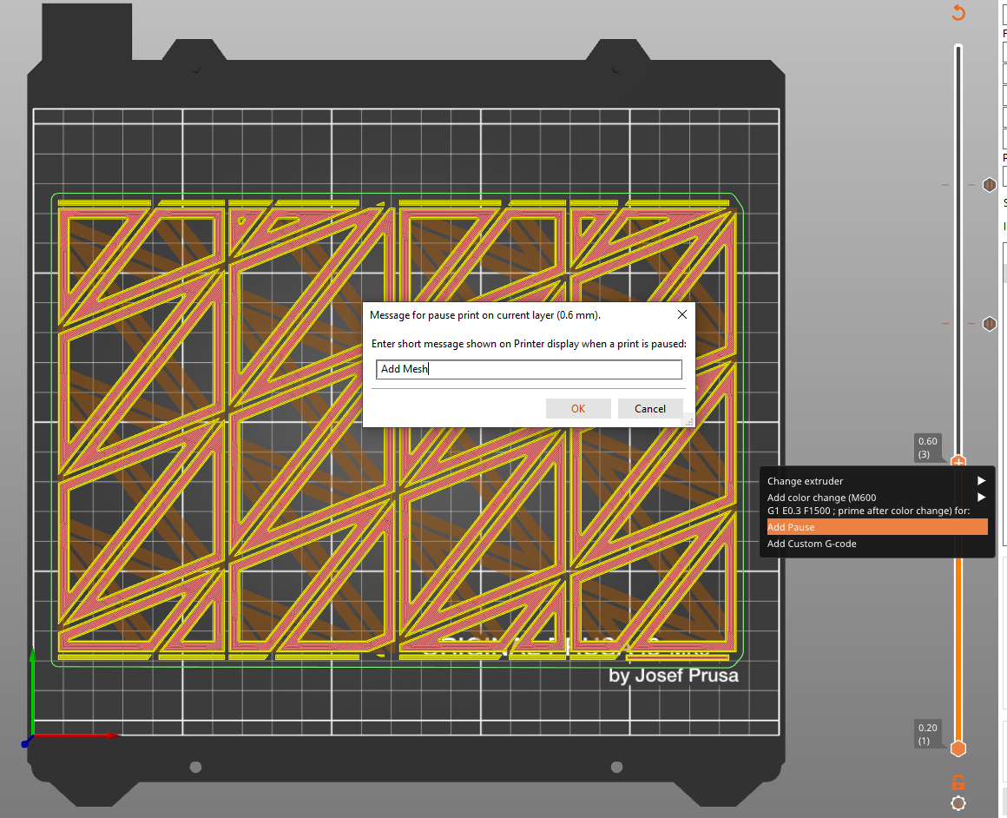Expand the Change extruder submenu arrow
The height and width of the screenshot is (818, 1007).
[981, 480]
